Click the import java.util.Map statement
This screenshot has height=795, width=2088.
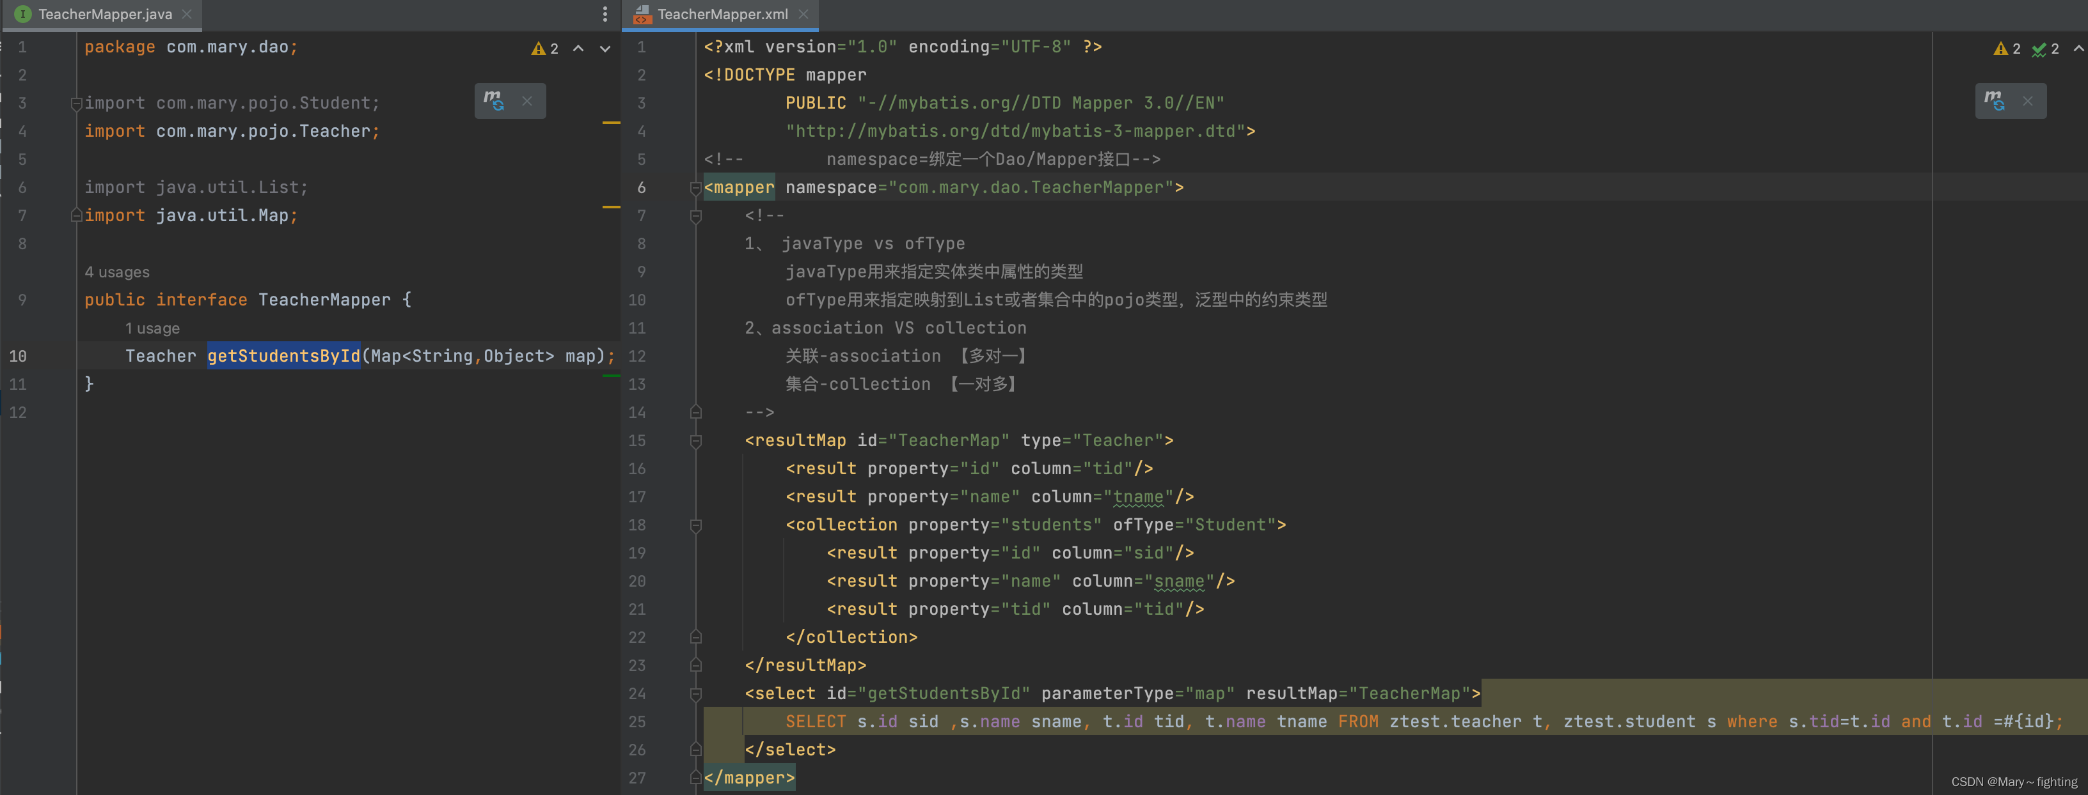(x=191, y=215)
